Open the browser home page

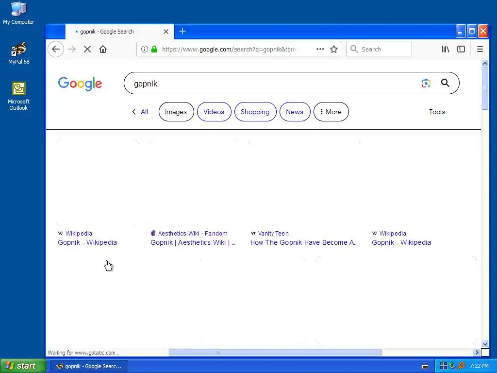[x=103, y=49]
